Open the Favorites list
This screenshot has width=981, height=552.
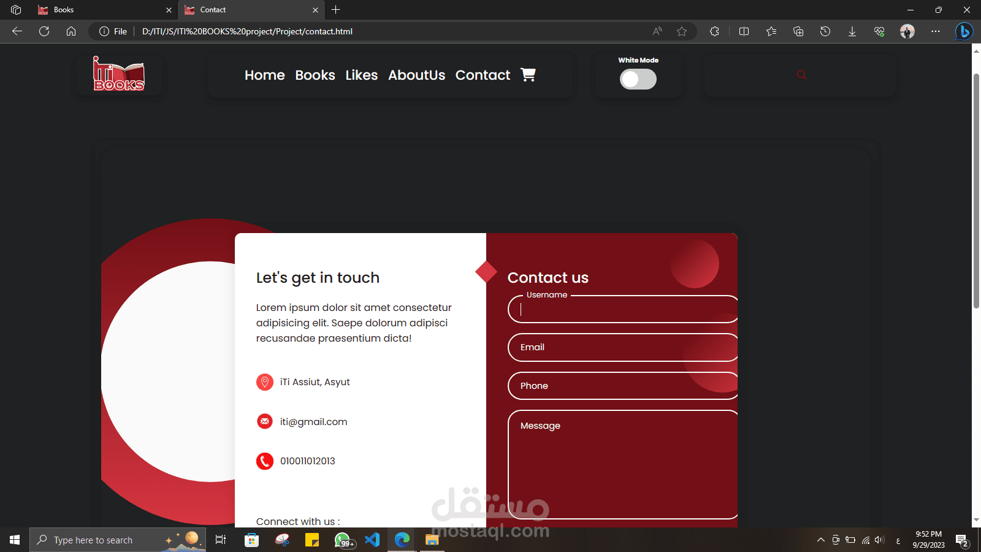tap(771, 31)
